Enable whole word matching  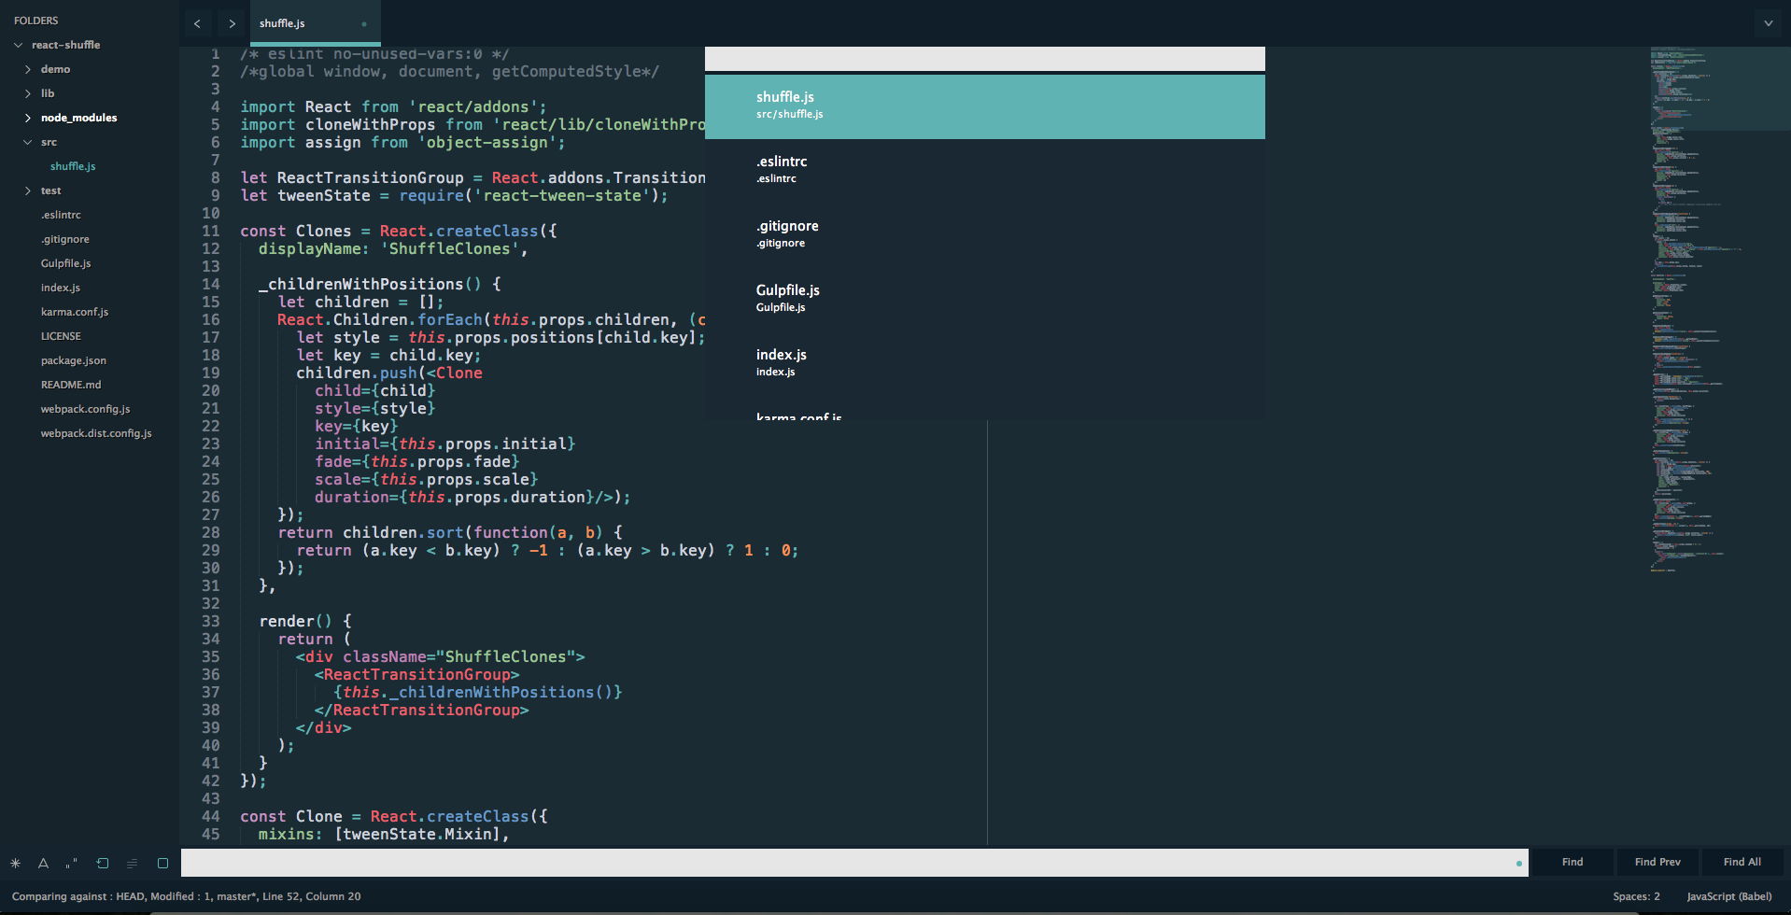[x=70, y=862]
